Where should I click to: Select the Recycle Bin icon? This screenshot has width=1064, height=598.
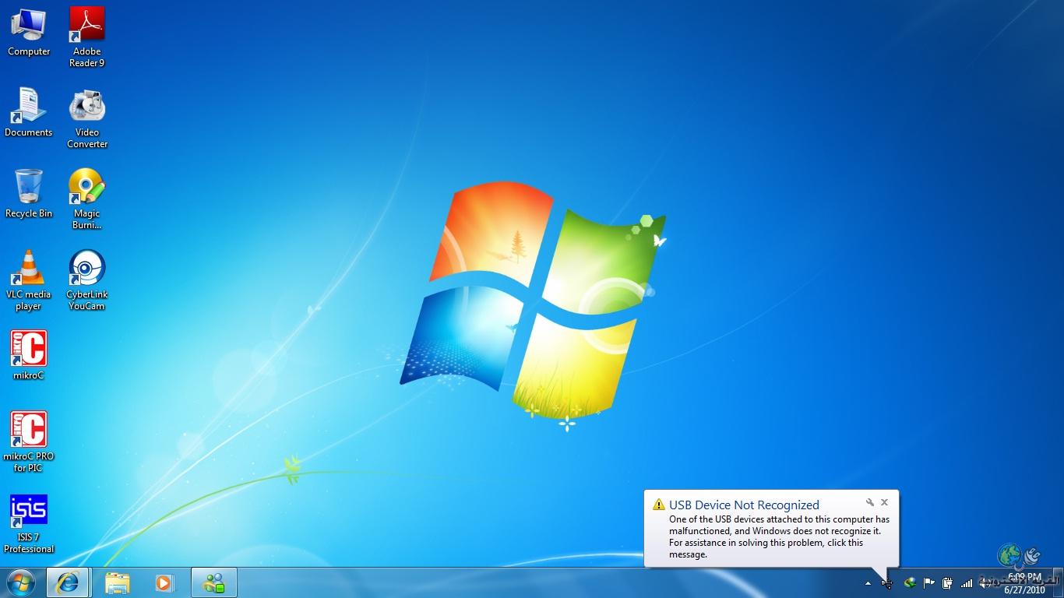coord(29,194)
